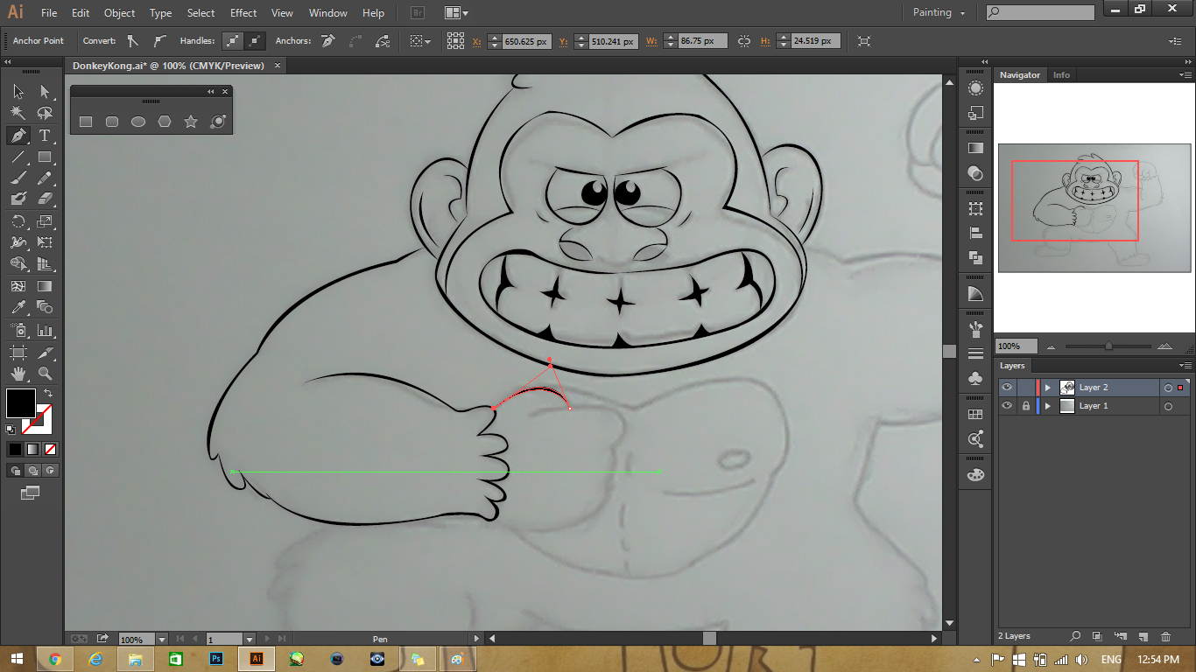1196x672 pixels.
Task: Convert selected anchor points to smooth
Action: [159, 40]
